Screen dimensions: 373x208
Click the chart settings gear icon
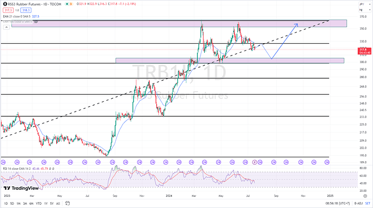click(x=365, y=196)
